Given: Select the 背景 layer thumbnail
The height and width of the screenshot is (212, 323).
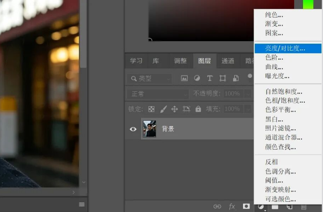Looking at the screenshot, I should 149,129.
